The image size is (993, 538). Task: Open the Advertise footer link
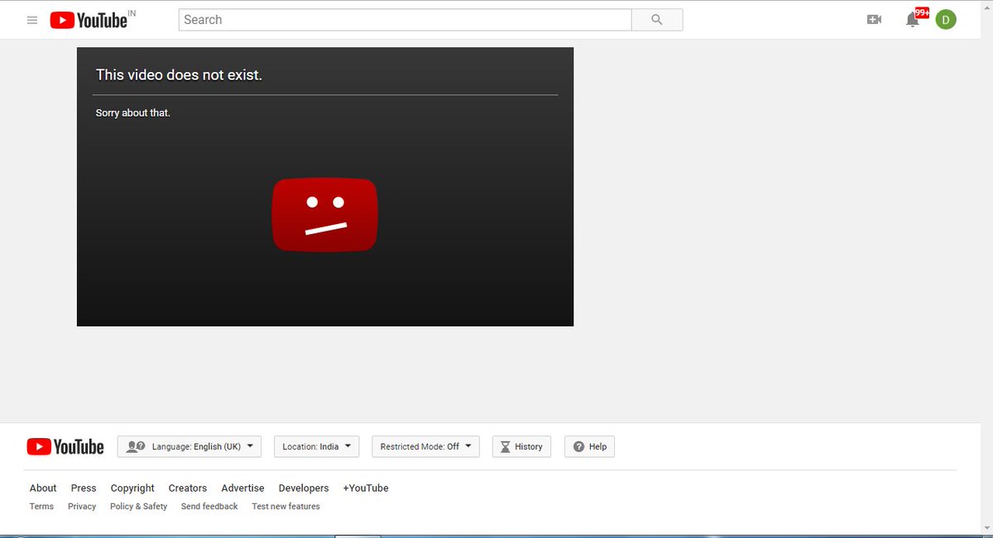point(243,488)
